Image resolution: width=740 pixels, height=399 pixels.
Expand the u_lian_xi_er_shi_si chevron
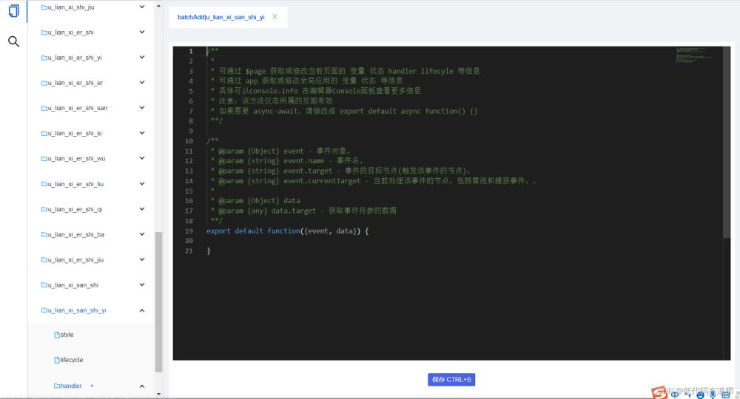pos(141,133)
